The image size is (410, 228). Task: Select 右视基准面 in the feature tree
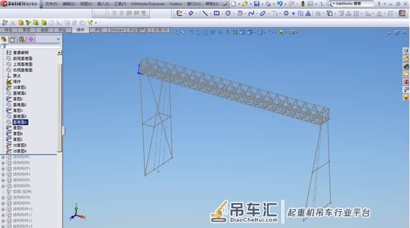(23, 69)
